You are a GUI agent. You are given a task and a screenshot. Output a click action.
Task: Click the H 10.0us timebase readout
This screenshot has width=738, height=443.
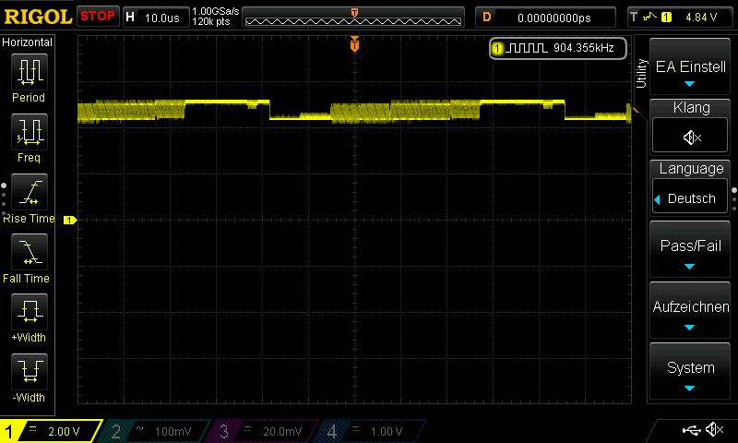click(156, 18)
